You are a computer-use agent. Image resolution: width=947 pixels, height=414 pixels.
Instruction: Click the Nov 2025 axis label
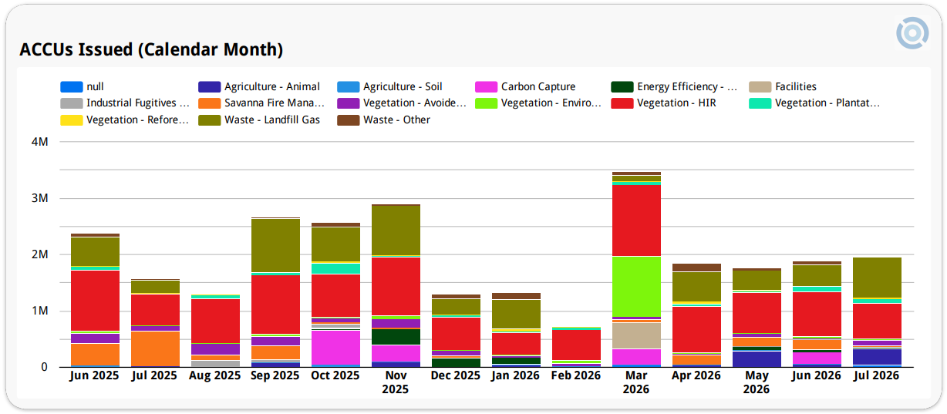(396, 382)
